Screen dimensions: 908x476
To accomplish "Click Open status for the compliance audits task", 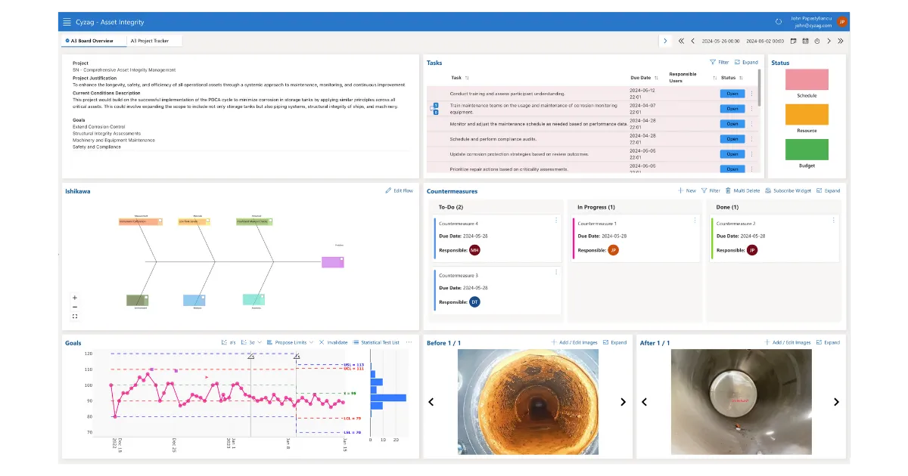I will click(x=732, y=139).
